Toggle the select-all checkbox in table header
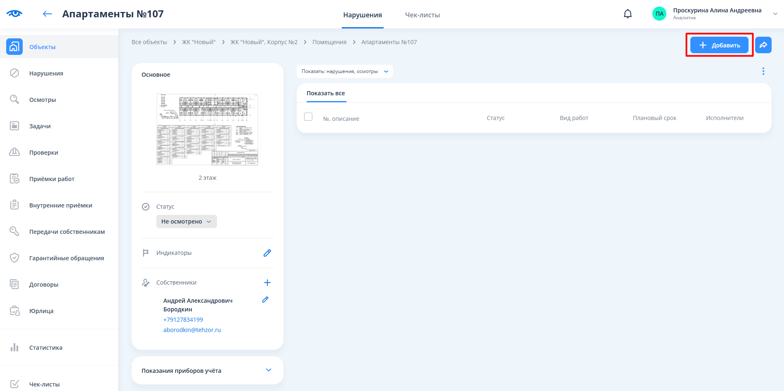 pos(308,117)
